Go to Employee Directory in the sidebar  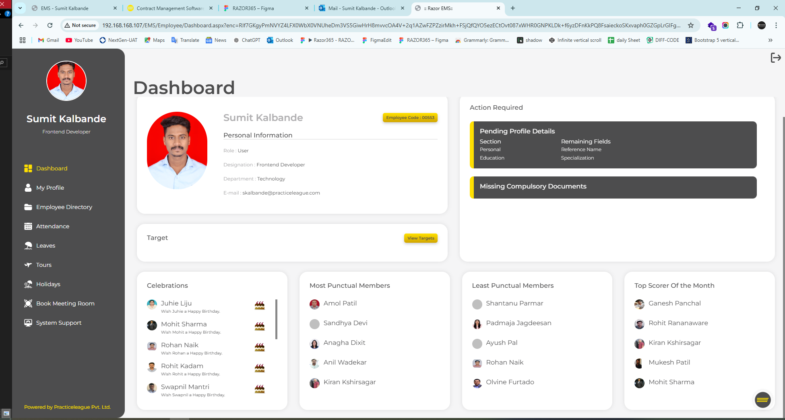[64, 207]
